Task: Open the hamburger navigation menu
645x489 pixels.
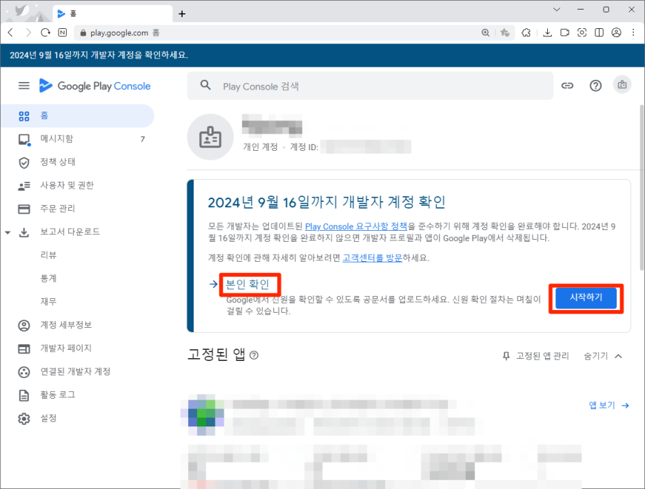Action: tap(24, 85)
